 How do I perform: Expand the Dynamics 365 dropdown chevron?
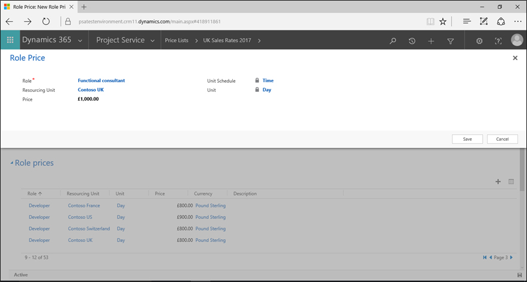pyautogui.click(x=80, y=41)
